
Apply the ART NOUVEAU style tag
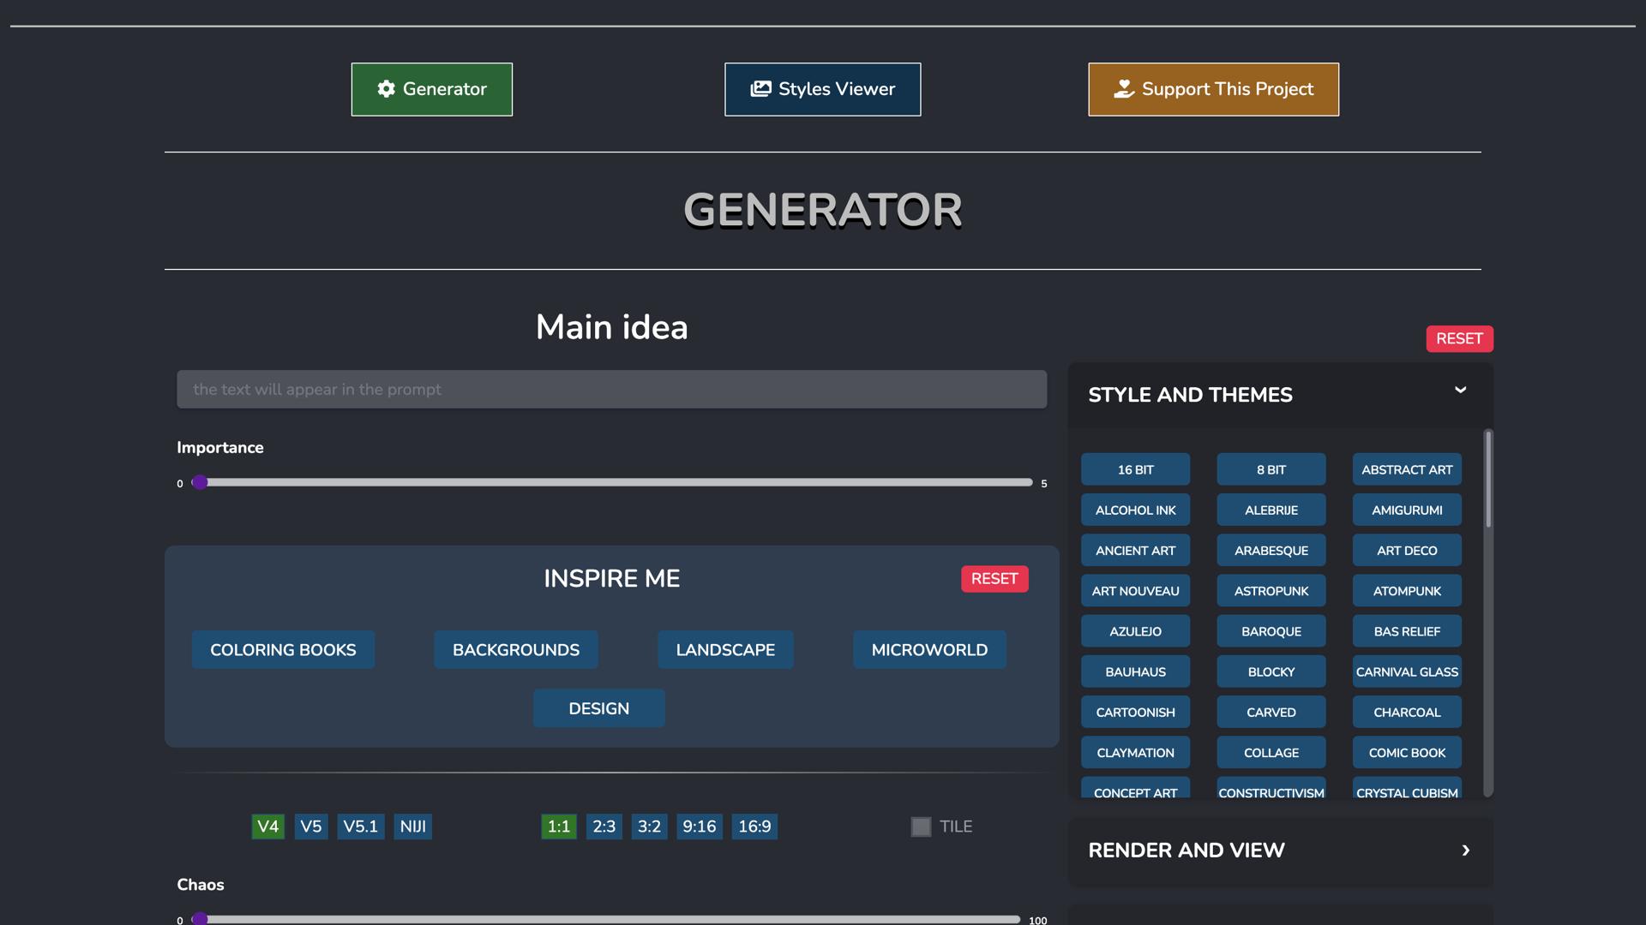1135,591
